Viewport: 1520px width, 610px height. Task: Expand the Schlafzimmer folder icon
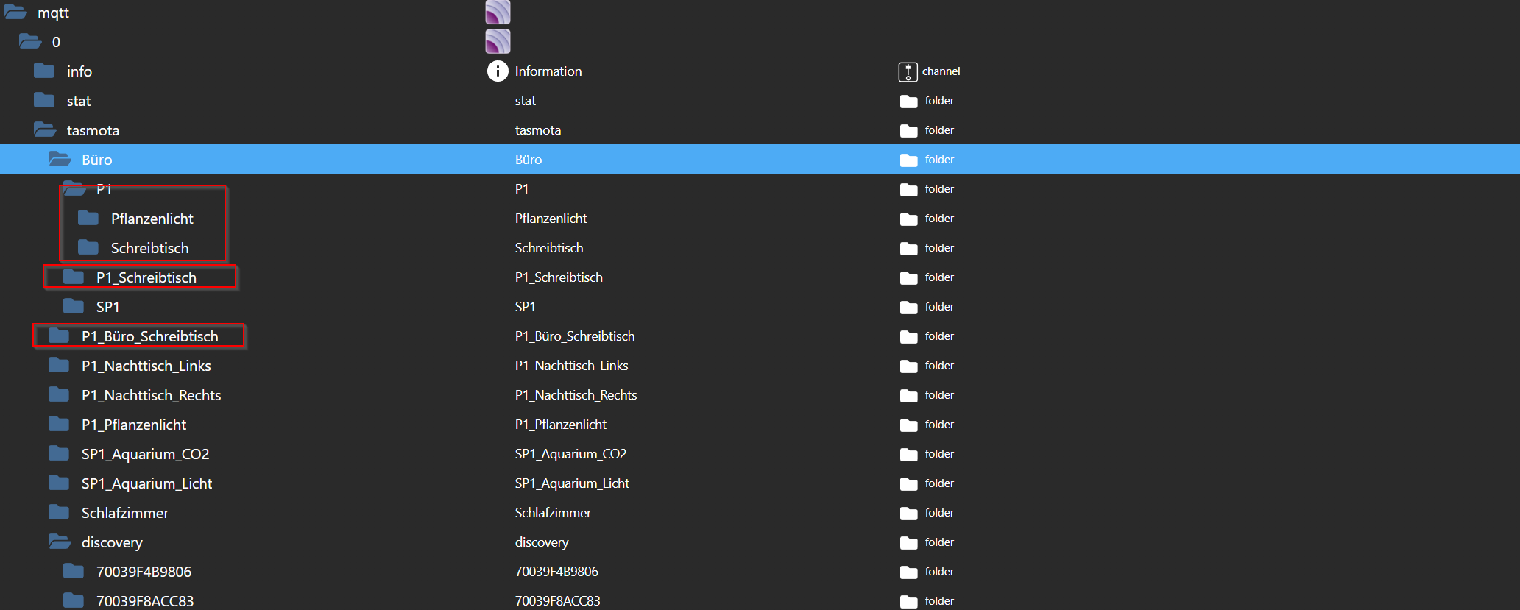coord(59,512)
